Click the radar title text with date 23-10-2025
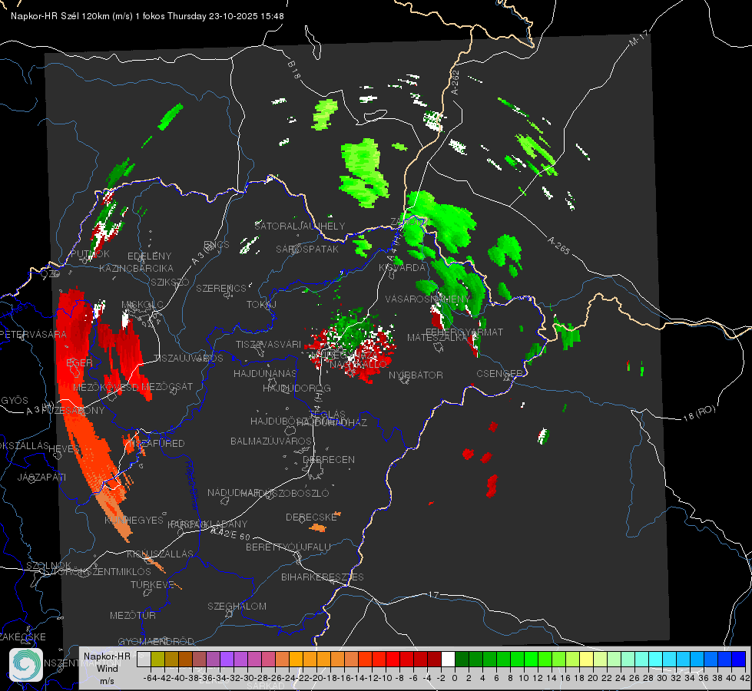 click(147, 16)
